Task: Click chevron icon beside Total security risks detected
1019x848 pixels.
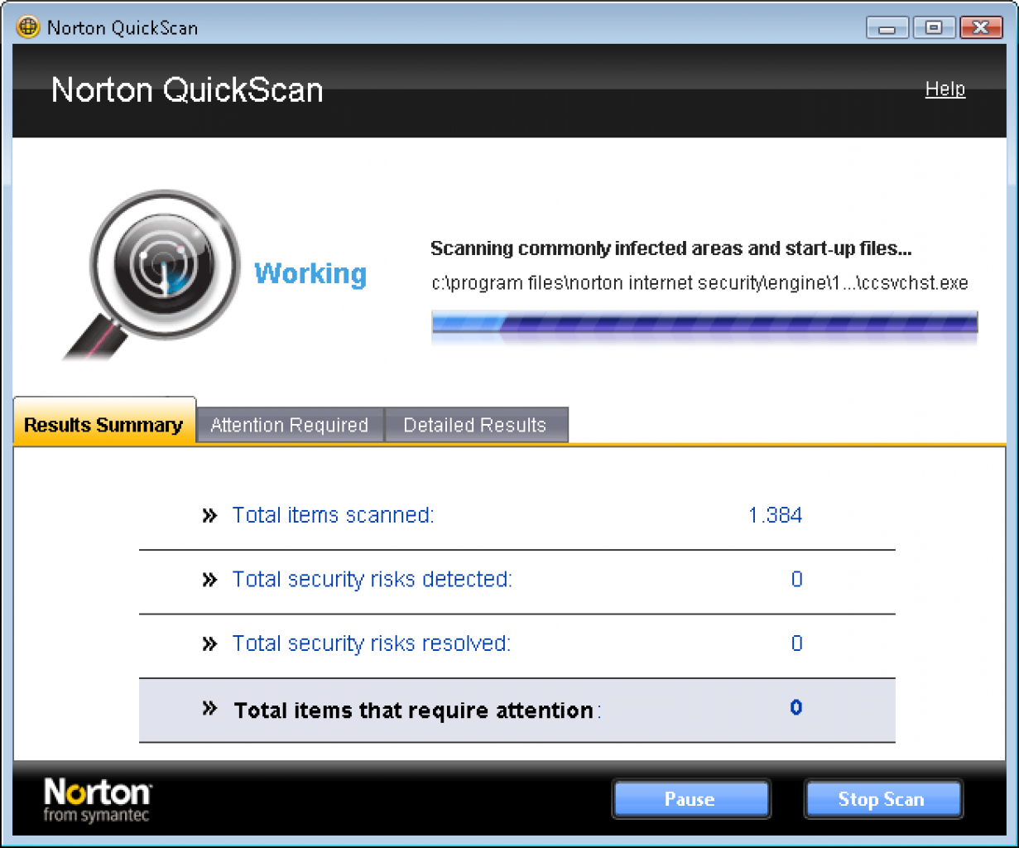Action: pos(209,580)
